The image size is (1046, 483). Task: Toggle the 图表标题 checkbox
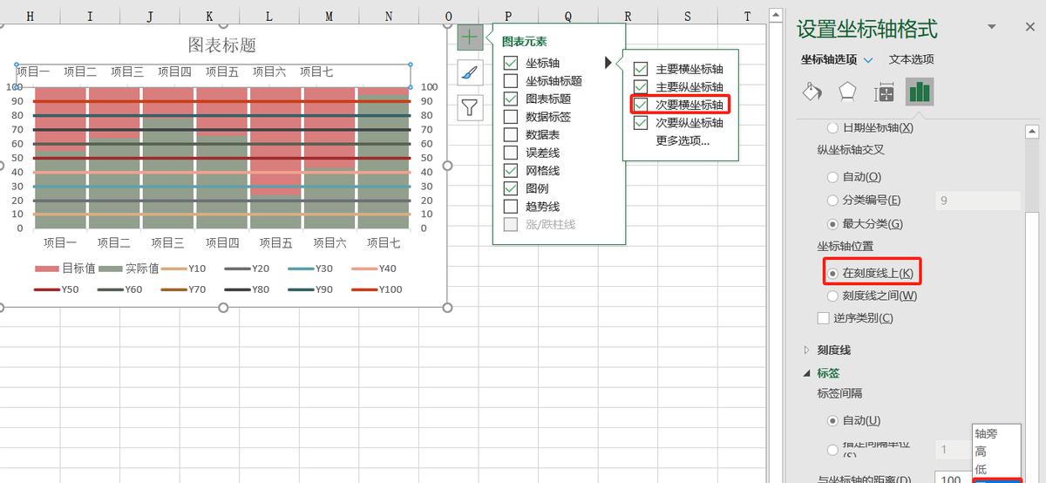511,99
